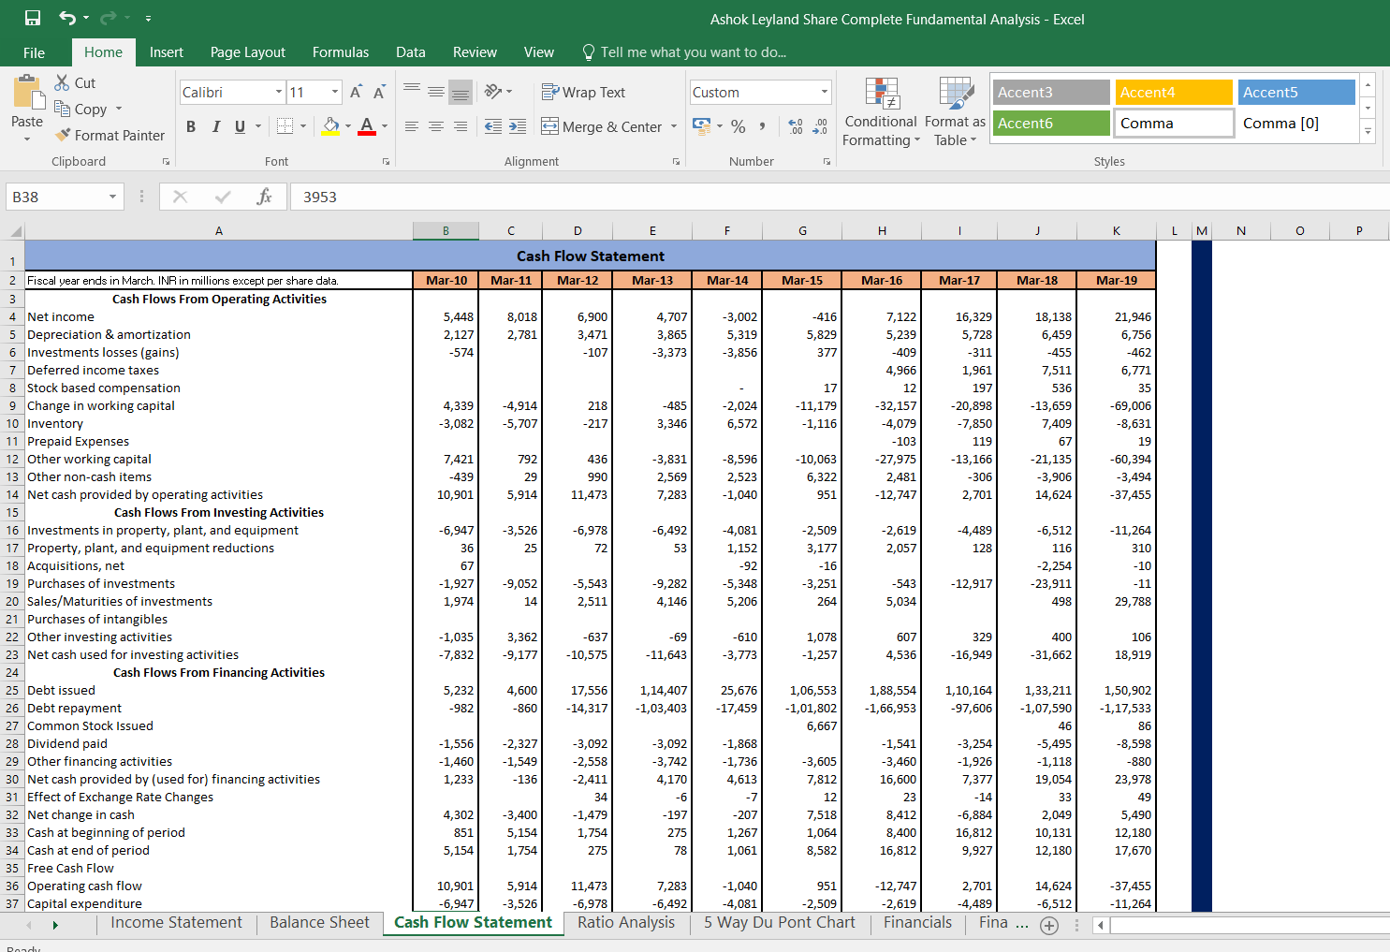Decrease font size with small A icon

(379, 92)
